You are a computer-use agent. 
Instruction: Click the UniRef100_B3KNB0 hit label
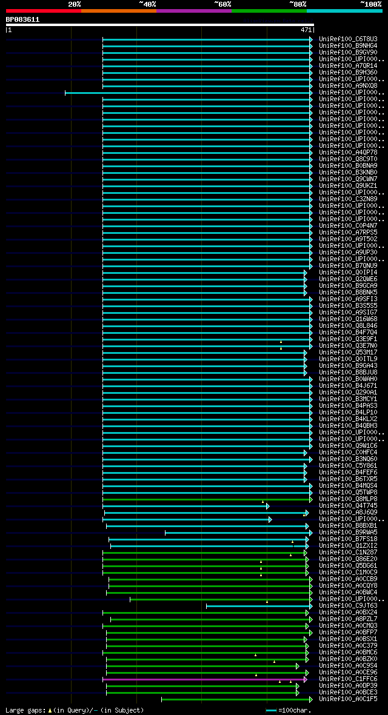click(x=348, y=172)
